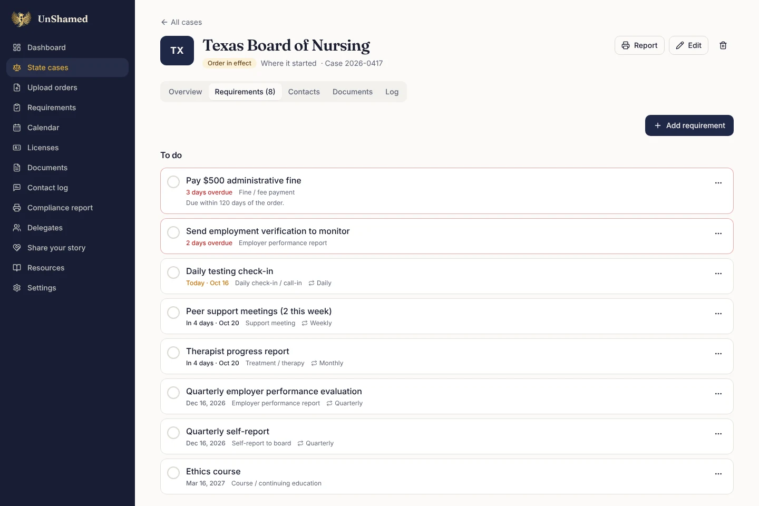Mark Pay $500 administrative fine complete

point(173,182)
